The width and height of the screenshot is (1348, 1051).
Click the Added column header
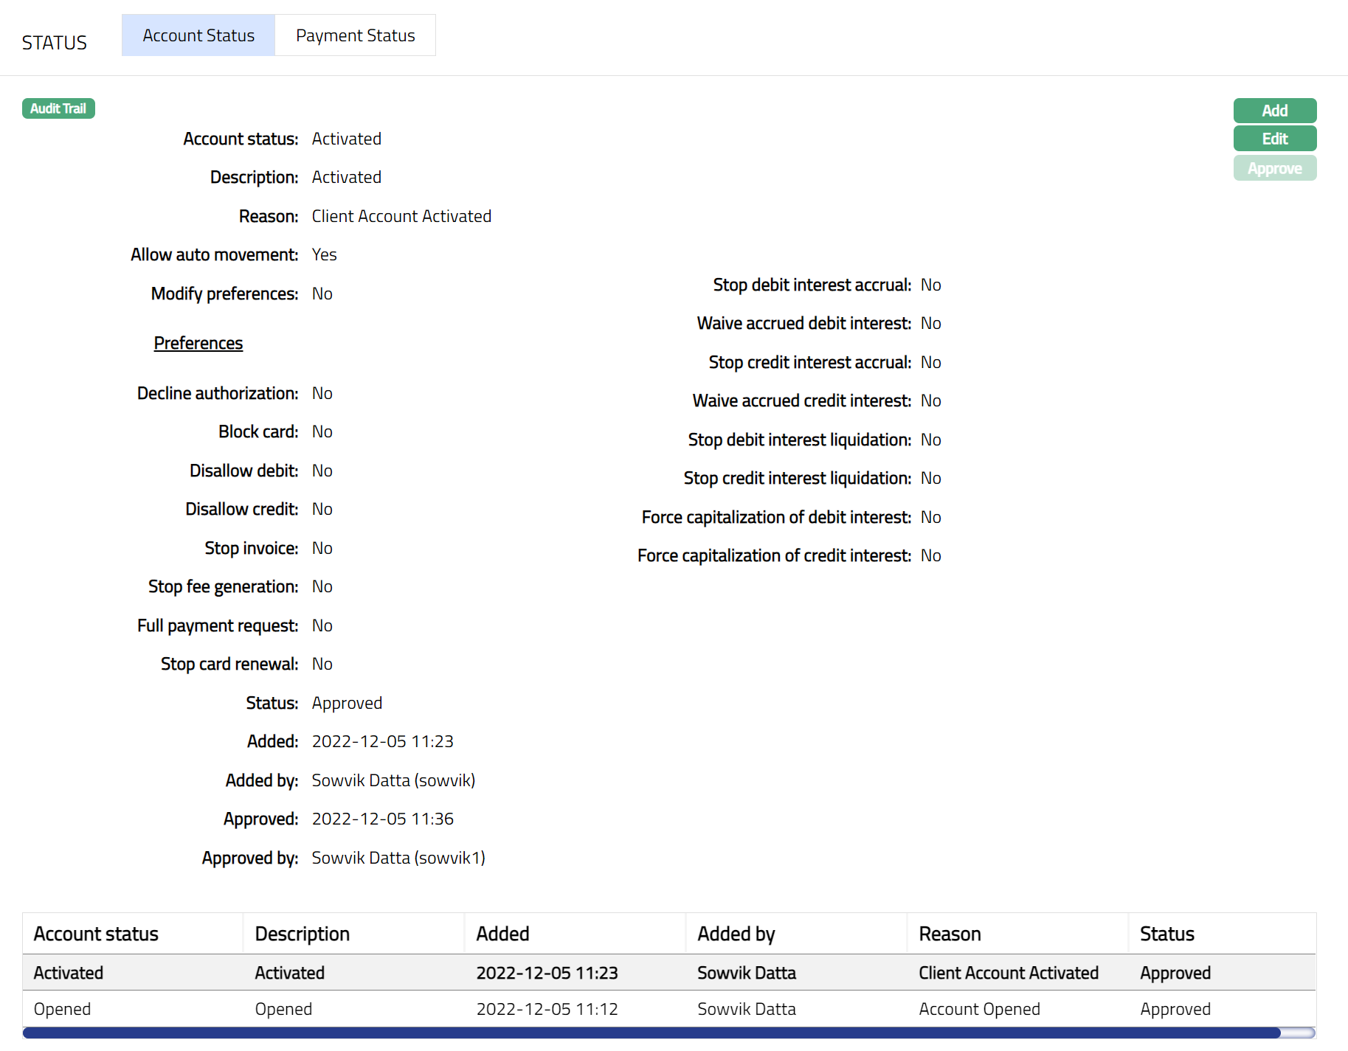tap(502, 934)
